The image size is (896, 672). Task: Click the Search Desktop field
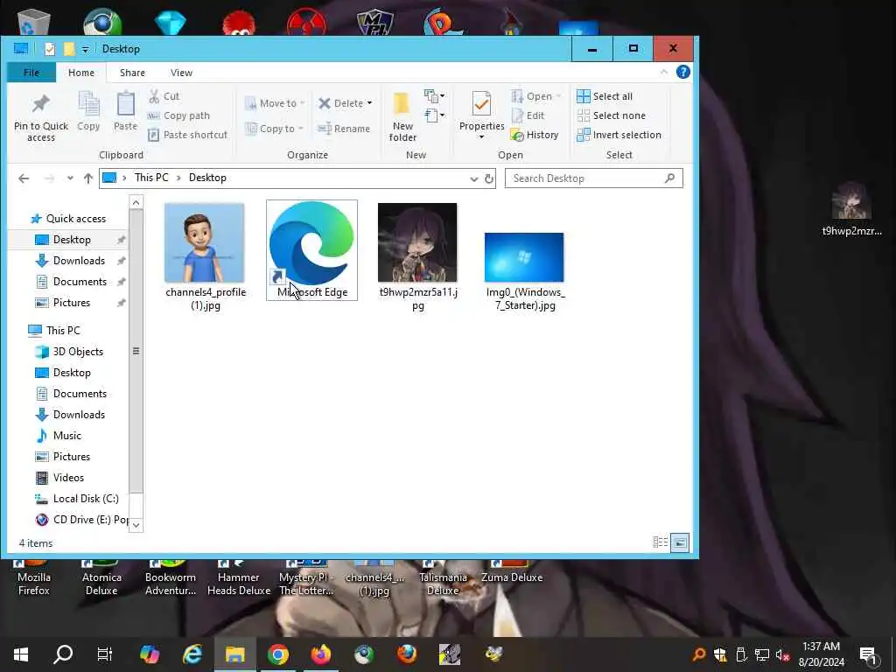click(x=594, y=178)
